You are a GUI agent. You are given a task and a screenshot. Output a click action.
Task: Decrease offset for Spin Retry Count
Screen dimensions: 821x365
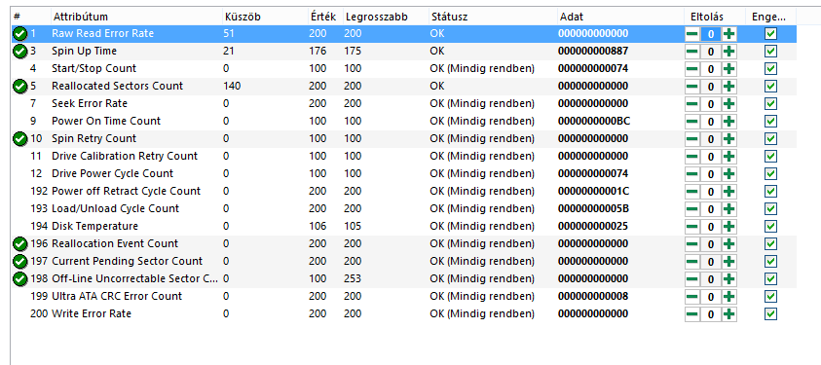[692, 139]
